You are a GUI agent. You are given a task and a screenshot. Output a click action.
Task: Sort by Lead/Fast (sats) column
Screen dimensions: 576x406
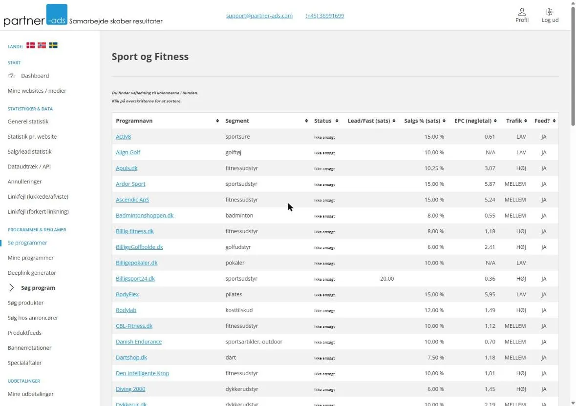pyautogui.click(x=371, y=121)
